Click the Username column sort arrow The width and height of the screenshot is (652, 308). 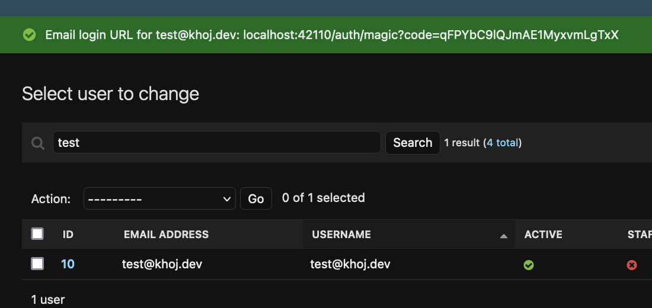point(503,235)
